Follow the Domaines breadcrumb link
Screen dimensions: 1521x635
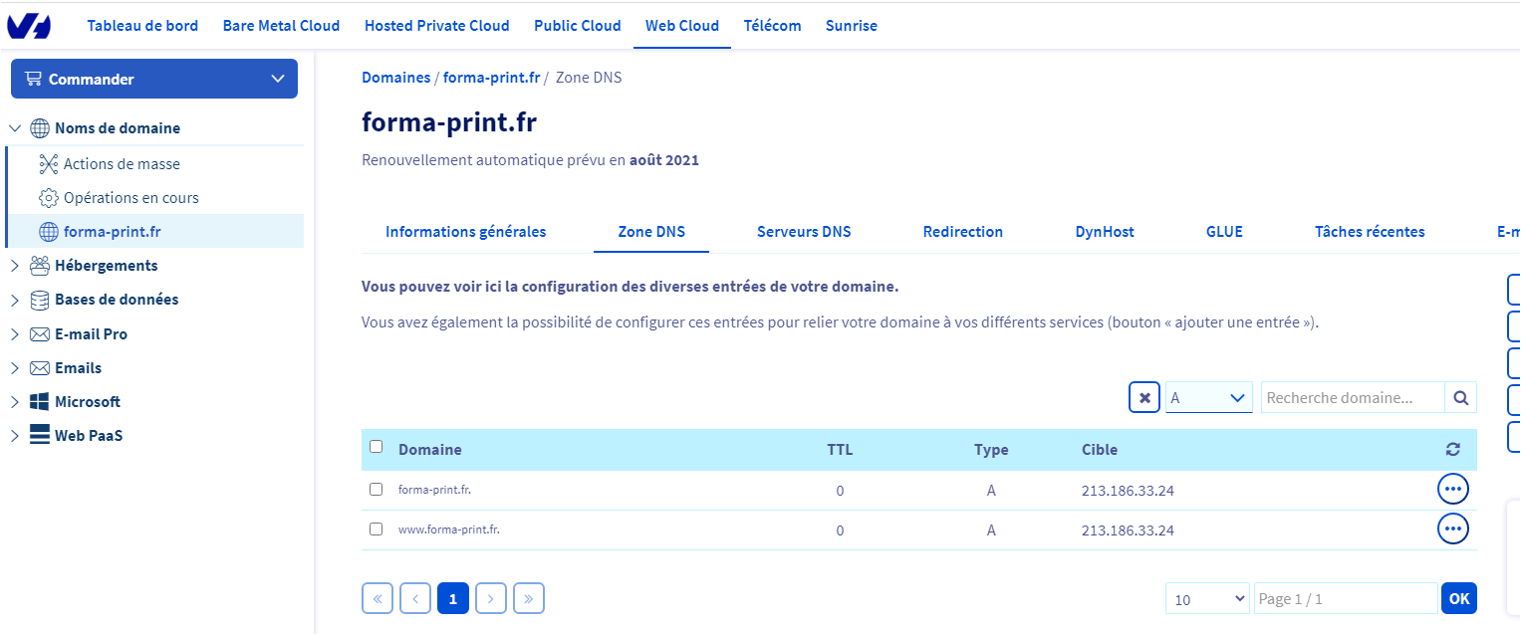click(x=395, y=78)
